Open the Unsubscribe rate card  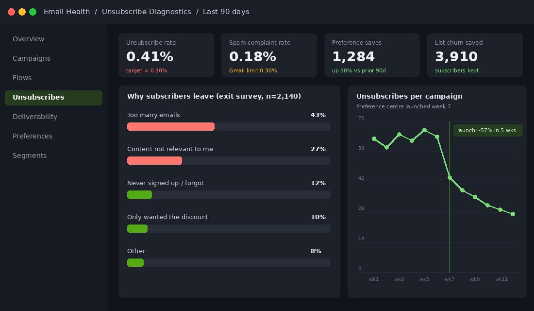pos(166,55)
